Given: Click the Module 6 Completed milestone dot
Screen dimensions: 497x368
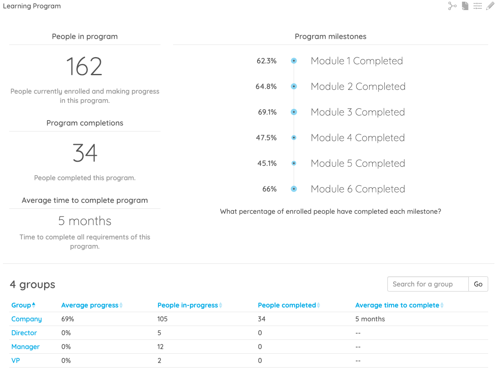Looking at the screenshot, I should point(294,189).
